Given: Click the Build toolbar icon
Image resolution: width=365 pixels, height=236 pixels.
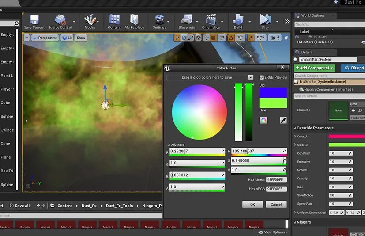Looking at the screenshot, I should [238, 22].
